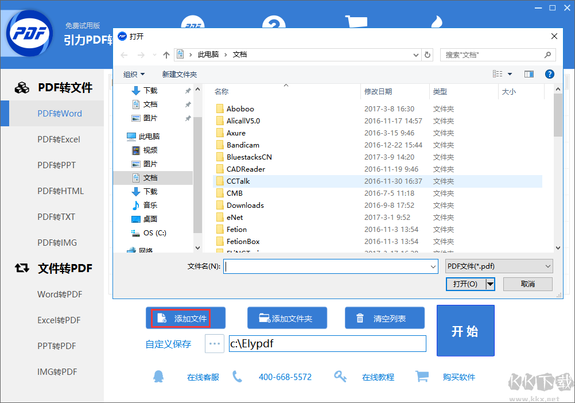Open the preview pane icon in file dialog

point(529,73)
